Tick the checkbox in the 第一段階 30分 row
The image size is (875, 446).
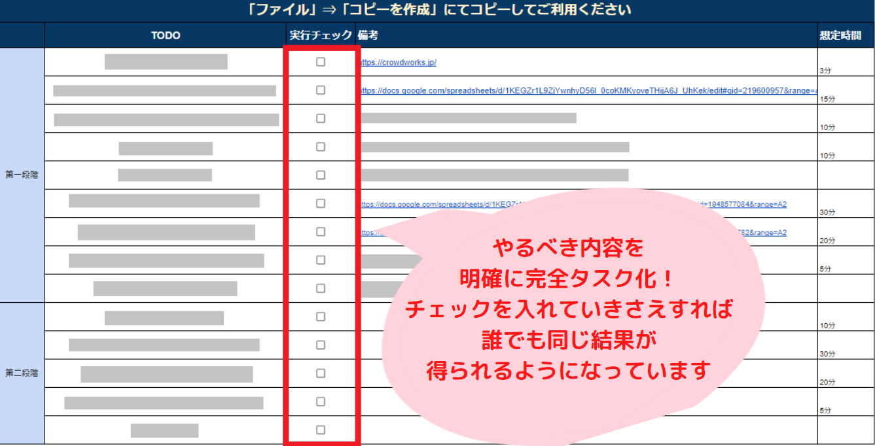point(321,203)
